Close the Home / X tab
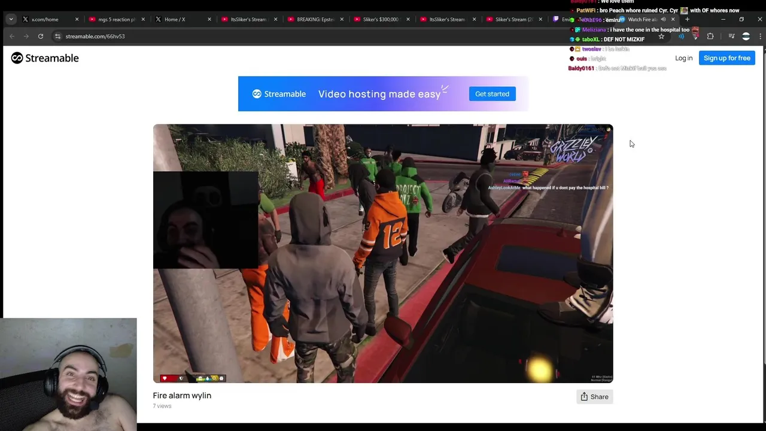 tap(209, 19)
